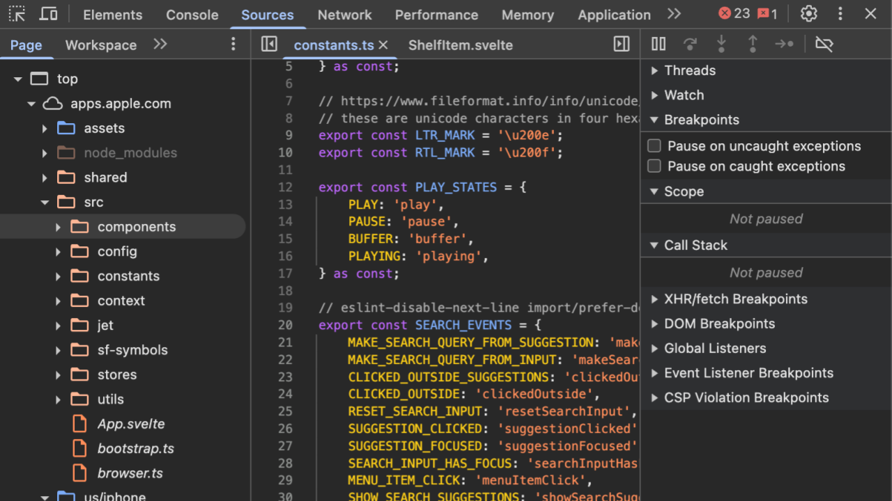Click the deactivate breakpoints icon
The image size is (892, 501).
[824, 45]
